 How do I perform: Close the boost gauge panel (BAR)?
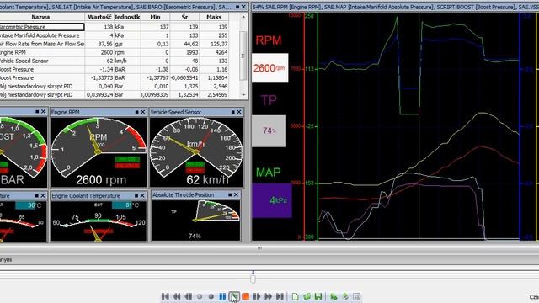43,112
